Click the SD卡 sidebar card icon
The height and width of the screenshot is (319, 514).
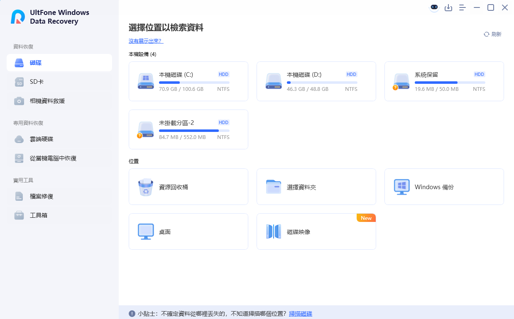[20, 82]
